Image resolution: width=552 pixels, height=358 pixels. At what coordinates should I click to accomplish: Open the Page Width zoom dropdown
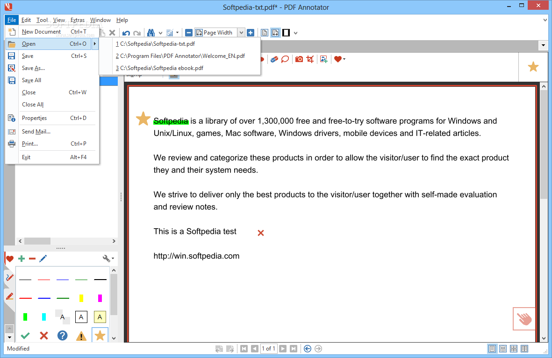point(241,33)
